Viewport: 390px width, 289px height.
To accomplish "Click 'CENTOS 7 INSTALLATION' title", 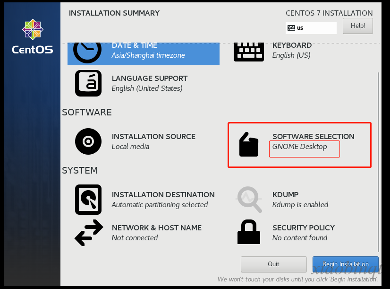I will coord(329,13).
